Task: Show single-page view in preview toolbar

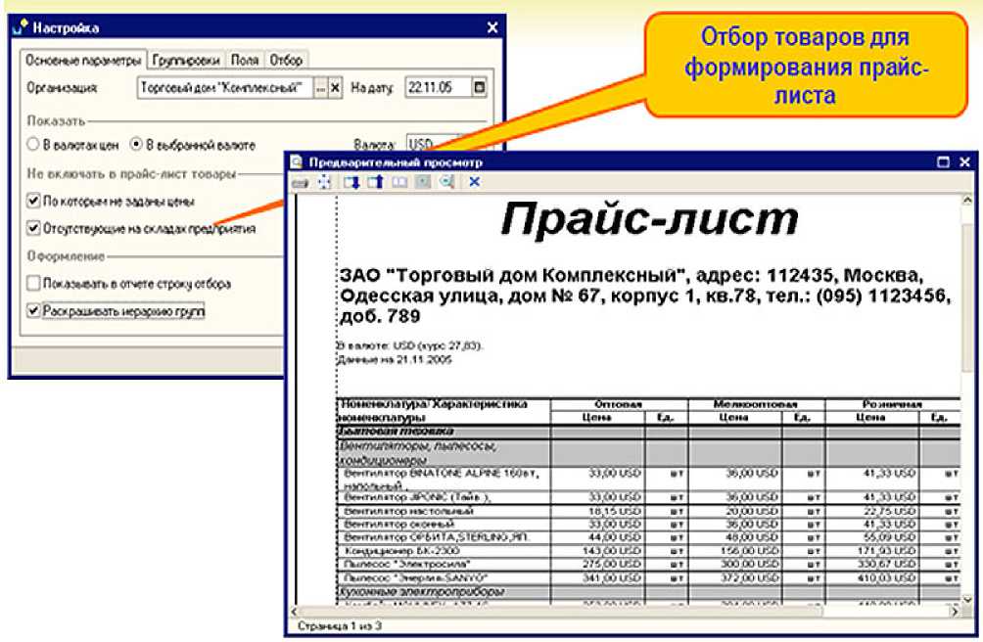Action: (x=423, y=182)
